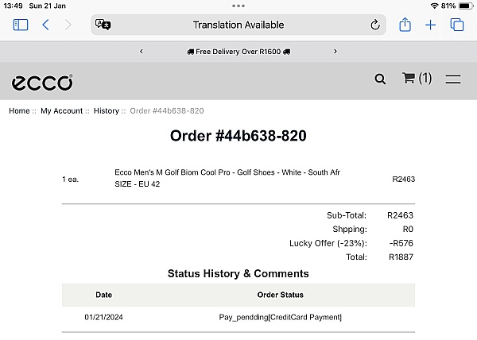Show next promo banner message

point(335,52)
